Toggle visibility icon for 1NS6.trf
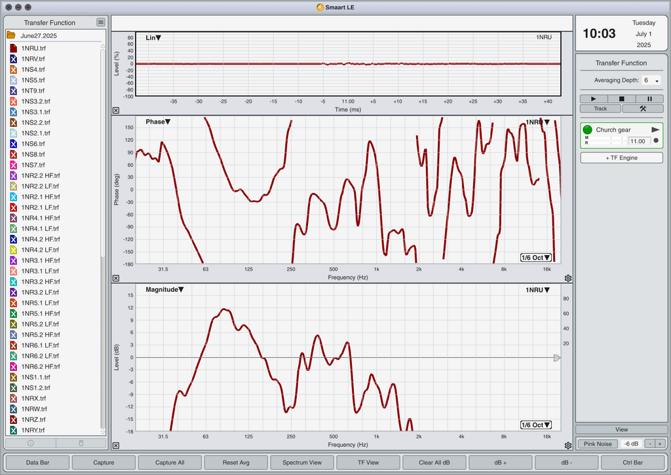 click(13, 143)
